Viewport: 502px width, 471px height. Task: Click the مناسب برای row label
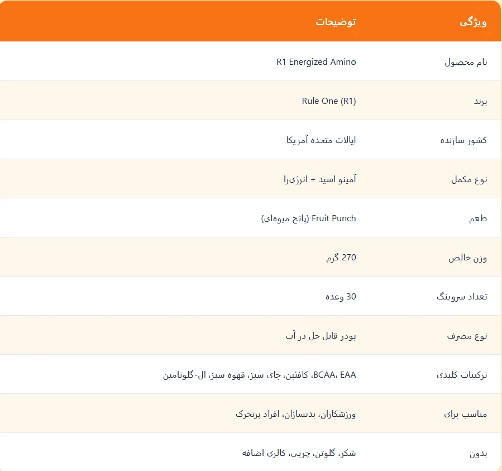(x=465, y=414)
